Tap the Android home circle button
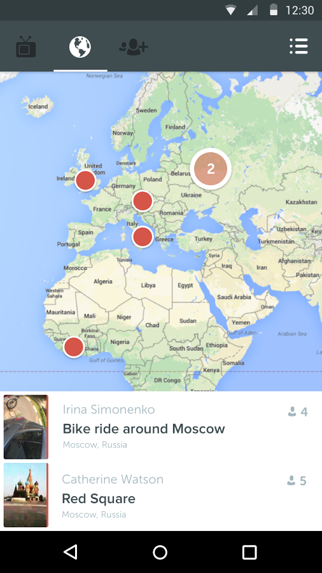 (160, 552)
